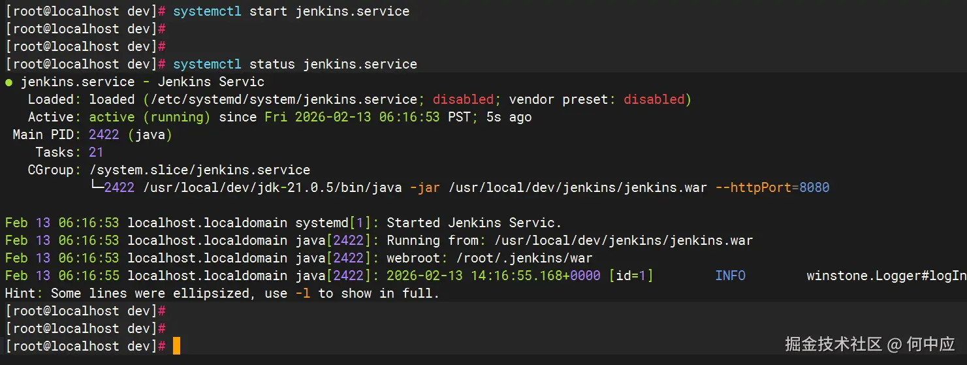Click the '-jar' flag in java command
The width and height of the screenshot is (967, 365).
point(425,188)
